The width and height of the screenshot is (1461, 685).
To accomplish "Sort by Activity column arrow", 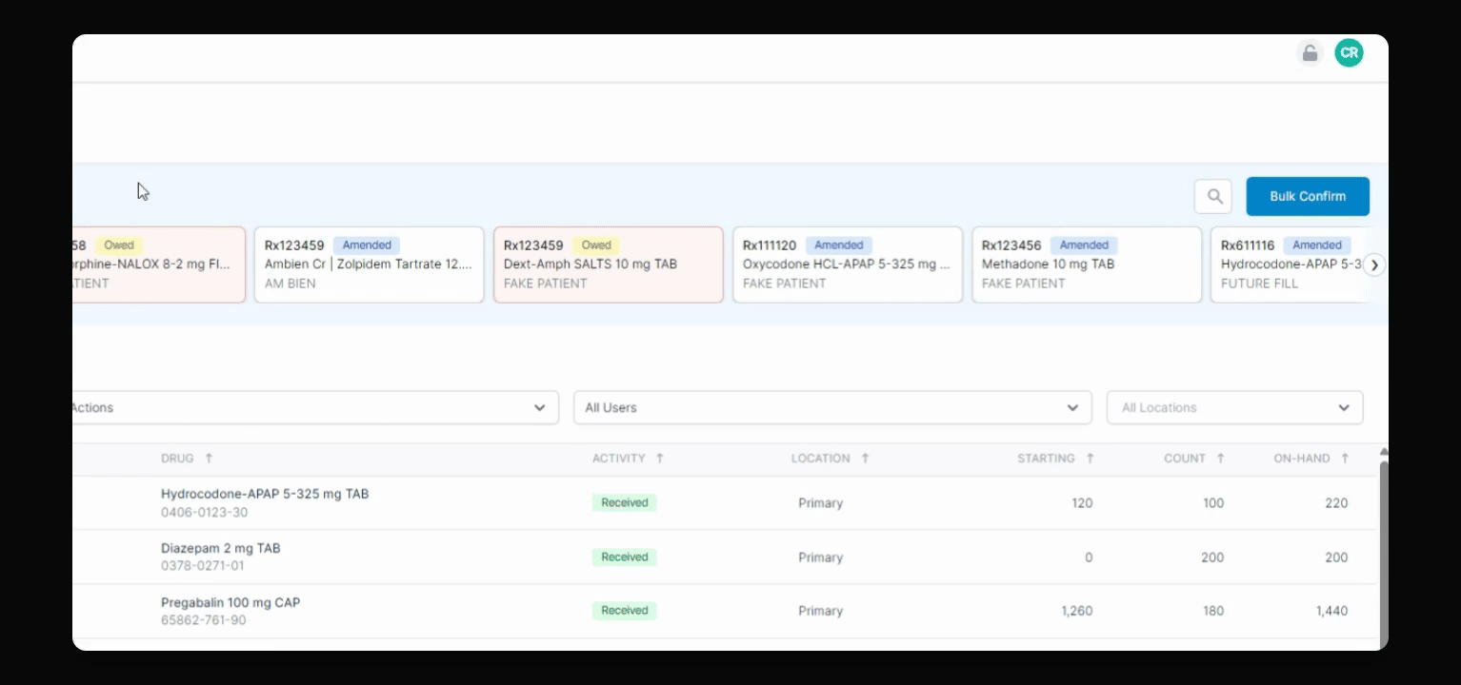I will tap(659, 459).
